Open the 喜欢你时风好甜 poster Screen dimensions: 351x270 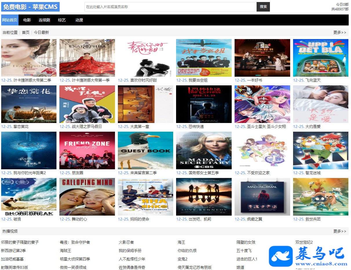[x=146, y=58]
